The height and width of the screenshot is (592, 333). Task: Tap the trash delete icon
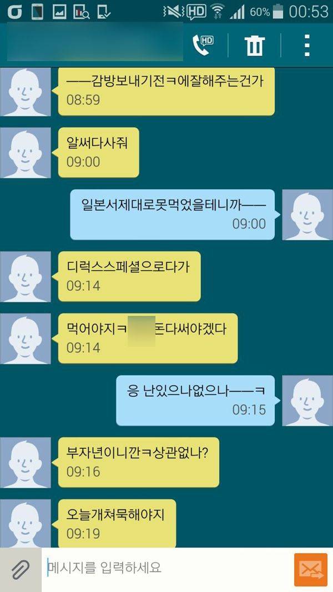(x=255, y=45)
